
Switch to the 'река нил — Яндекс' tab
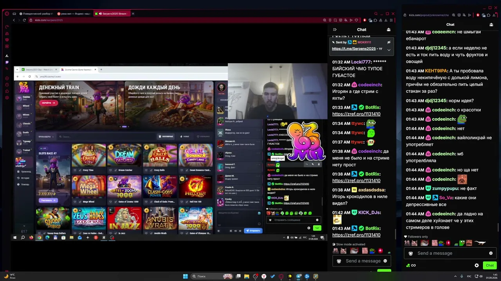74,14
